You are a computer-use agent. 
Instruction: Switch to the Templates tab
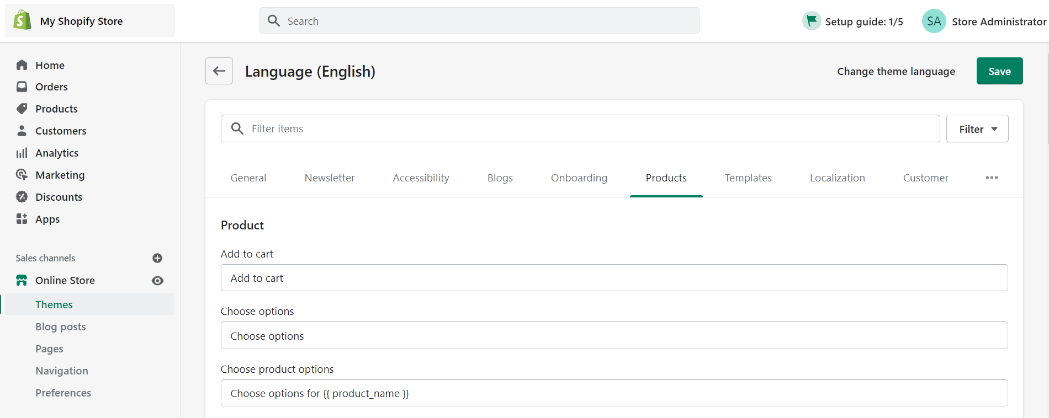point(748,178)
